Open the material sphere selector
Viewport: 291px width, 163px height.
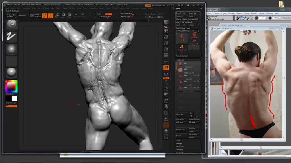point(11,72)
